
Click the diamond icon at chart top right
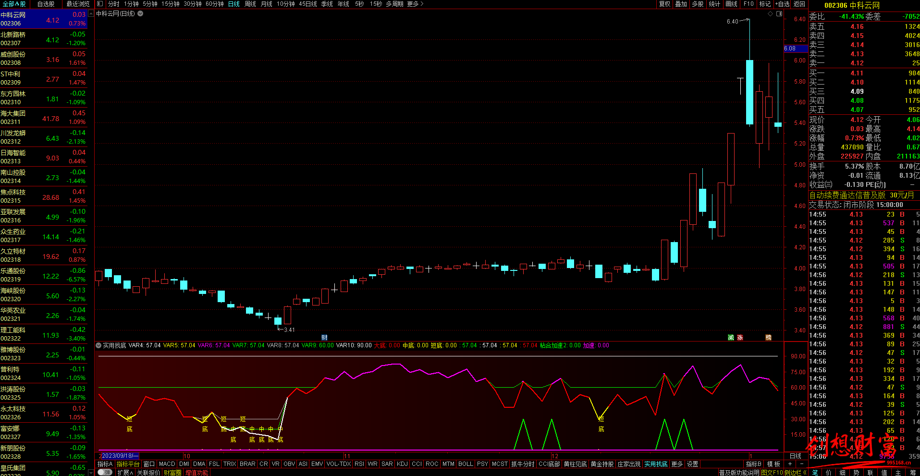771,13
